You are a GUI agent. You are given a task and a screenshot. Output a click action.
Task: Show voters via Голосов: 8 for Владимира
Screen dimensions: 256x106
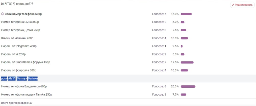(x=159, y=86)
